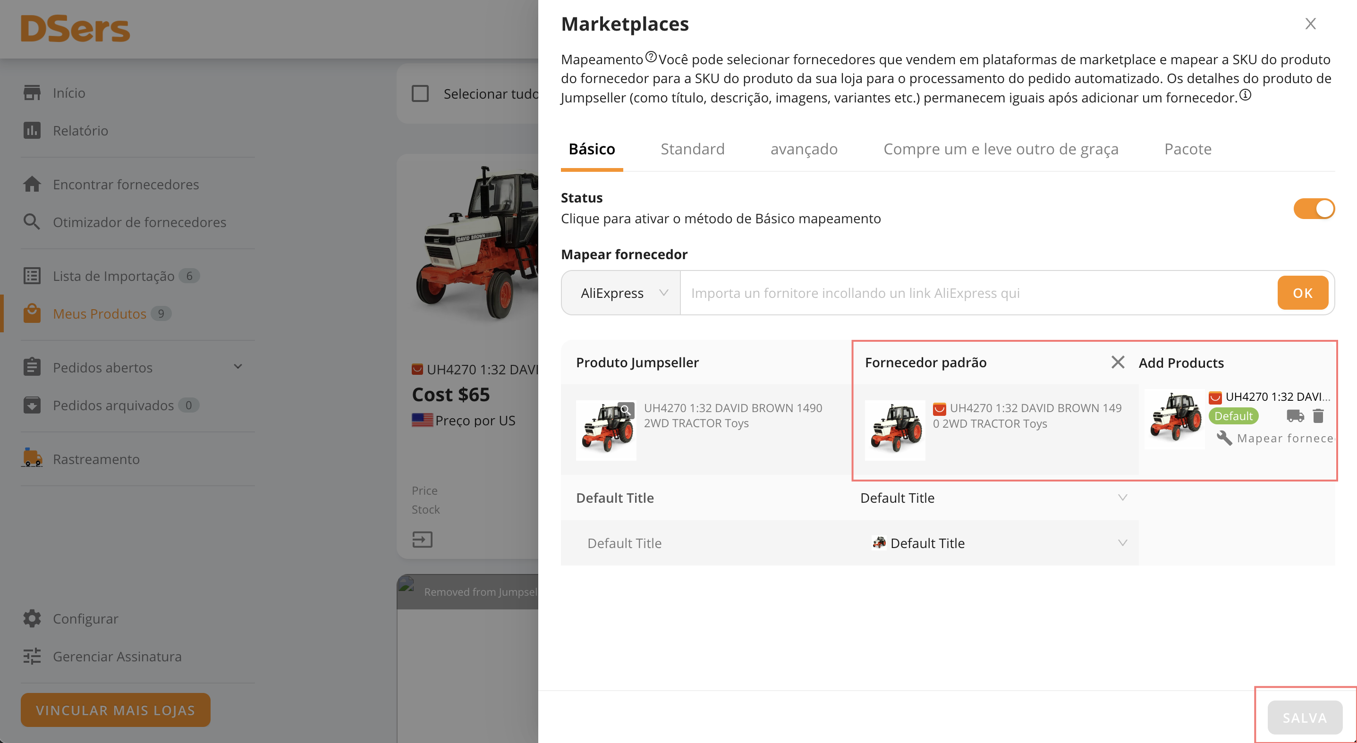Click the orange OK button
This screenshot has width=1357, height=743.
coord(1302,293)
